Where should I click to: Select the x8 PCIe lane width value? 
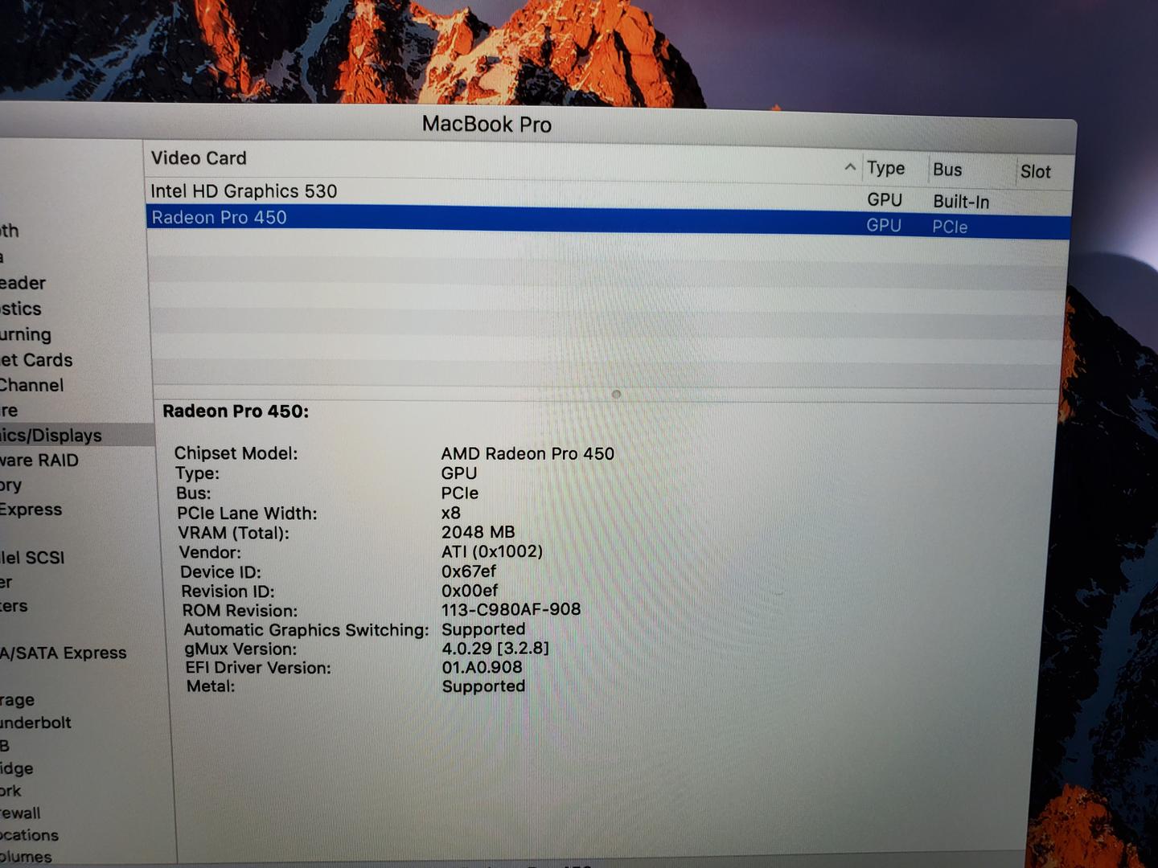pyautogui.click(x=451, y=513)
